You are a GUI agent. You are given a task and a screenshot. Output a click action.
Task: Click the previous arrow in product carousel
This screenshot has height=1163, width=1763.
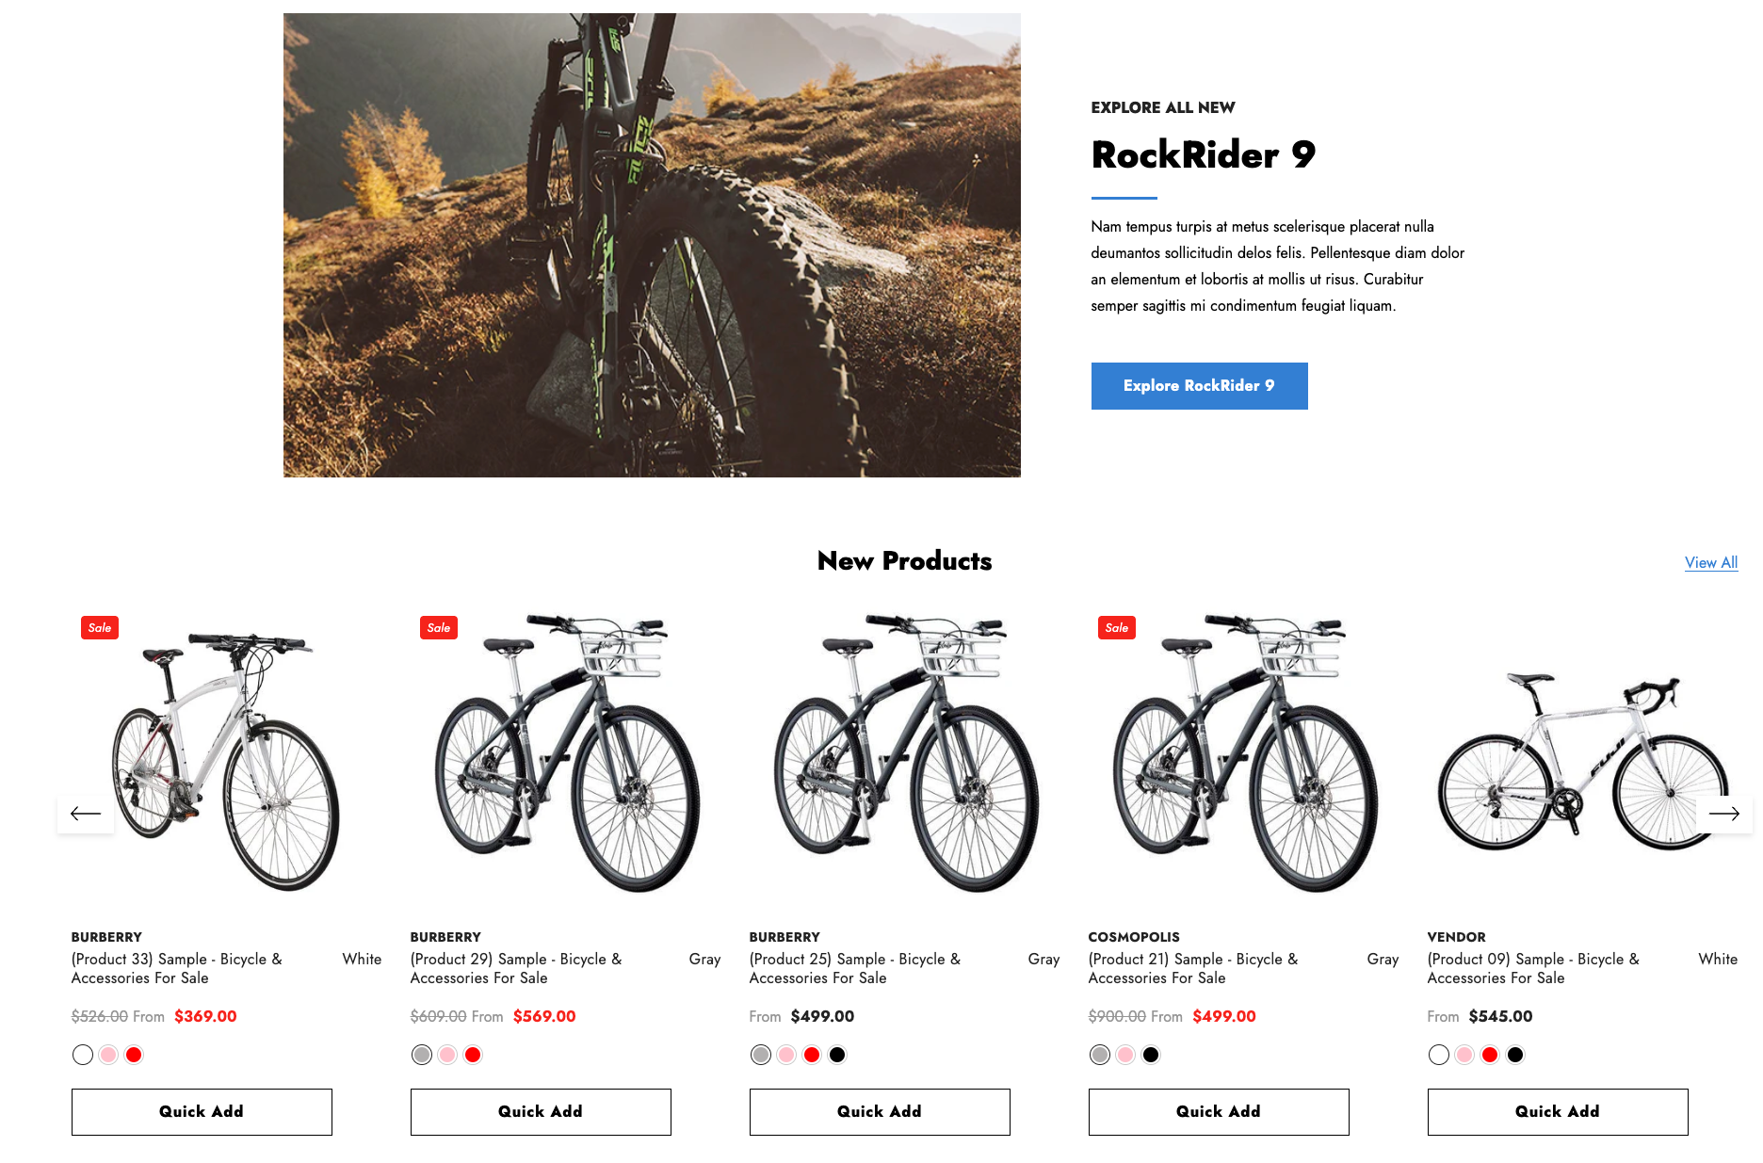point(86,814)
